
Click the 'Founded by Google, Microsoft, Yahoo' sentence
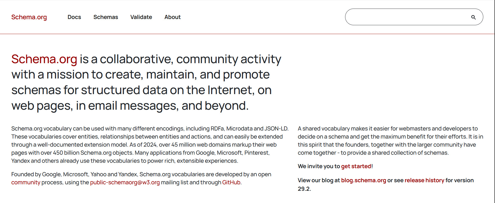[x=141, y=174]
